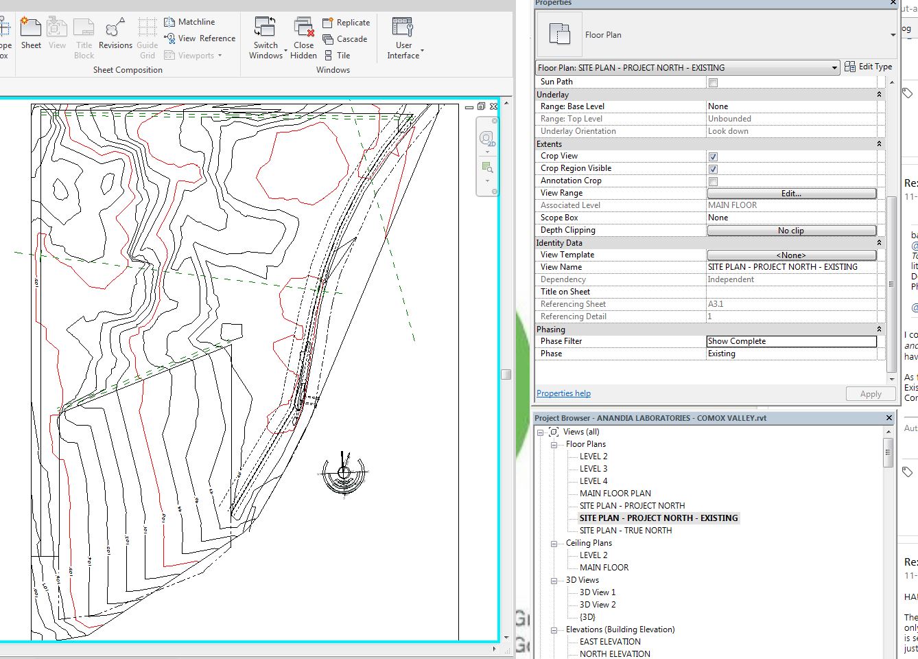
Task: Click the Matchline tool
Action: click(x=189, y=22)
